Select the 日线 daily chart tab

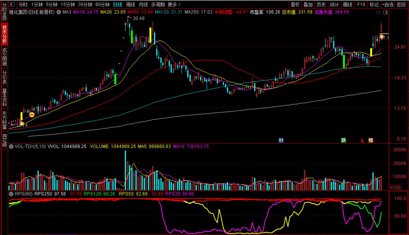[x=118, y=4]
